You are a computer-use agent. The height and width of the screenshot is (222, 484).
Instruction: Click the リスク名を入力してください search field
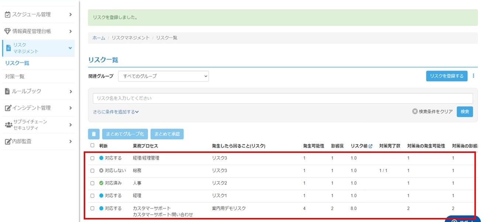(283, 99)
